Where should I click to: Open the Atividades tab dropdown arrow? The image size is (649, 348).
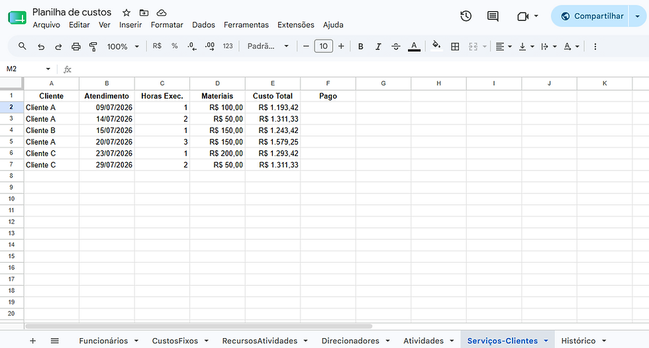[x=452, y=341]
